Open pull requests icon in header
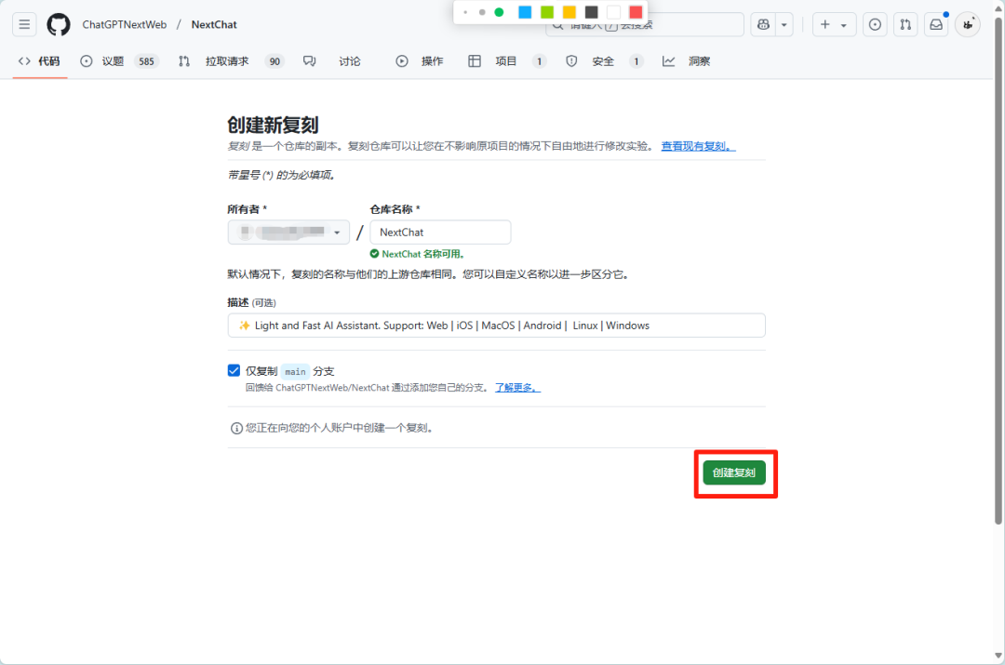The image size is (1005, 665). click(905, 24)
